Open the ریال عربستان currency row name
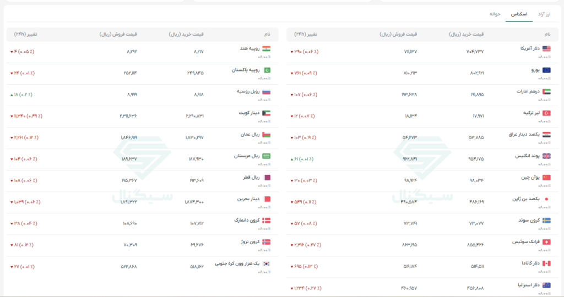564x297 pixels. pos(247,156)
